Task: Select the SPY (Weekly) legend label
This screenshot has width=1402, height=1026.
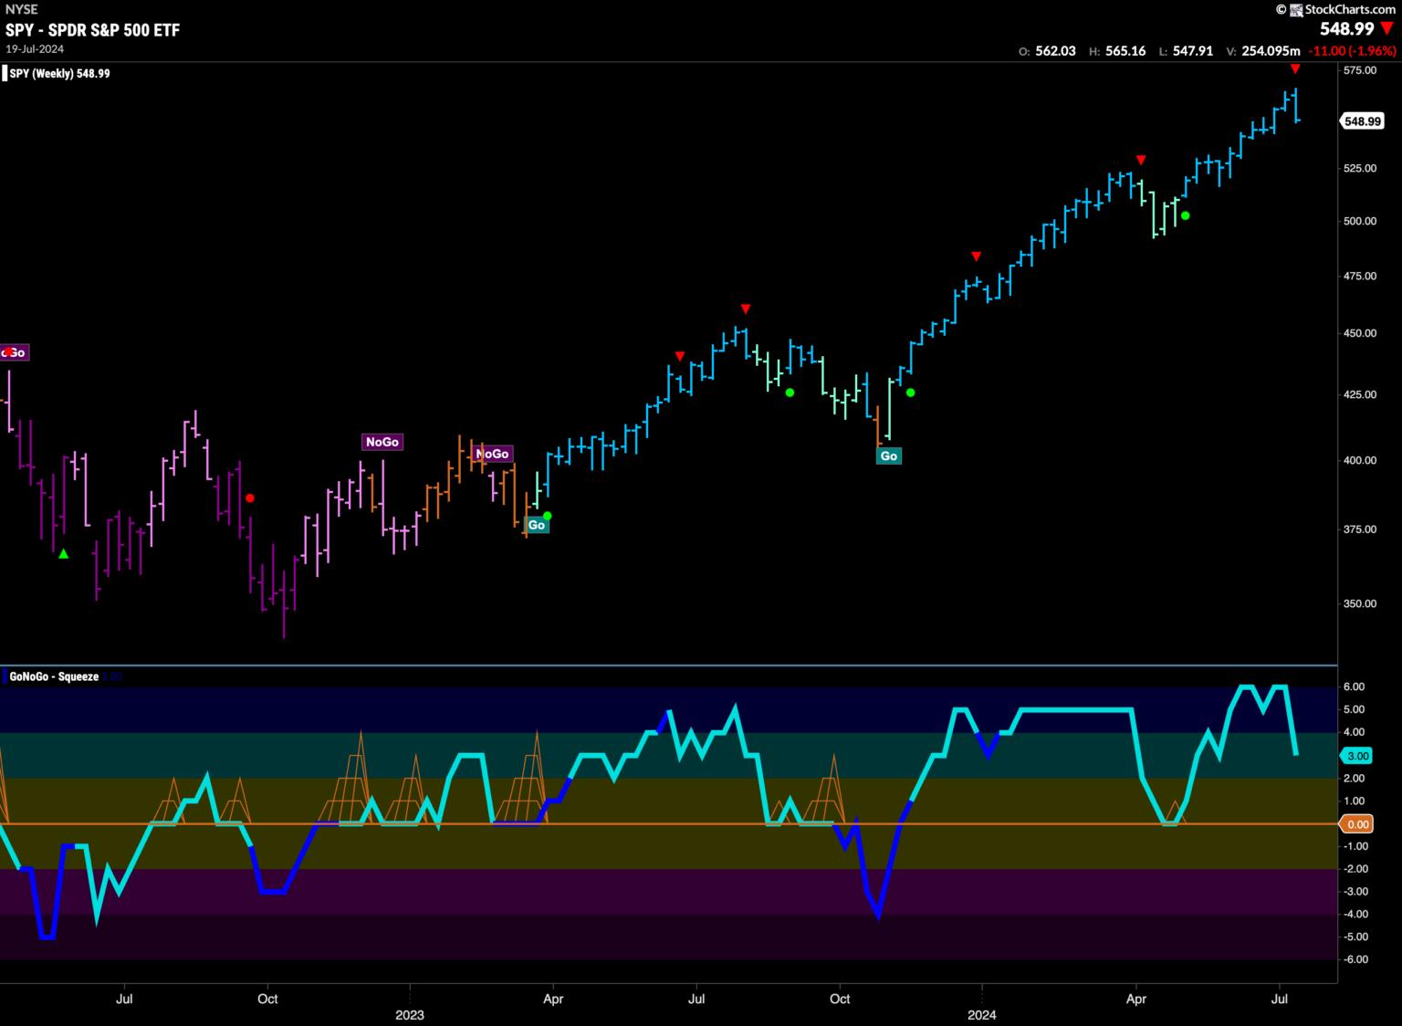Action: (x=58, y=74)
